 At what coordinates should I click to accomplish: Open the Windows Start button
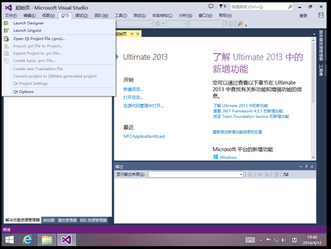10,240
